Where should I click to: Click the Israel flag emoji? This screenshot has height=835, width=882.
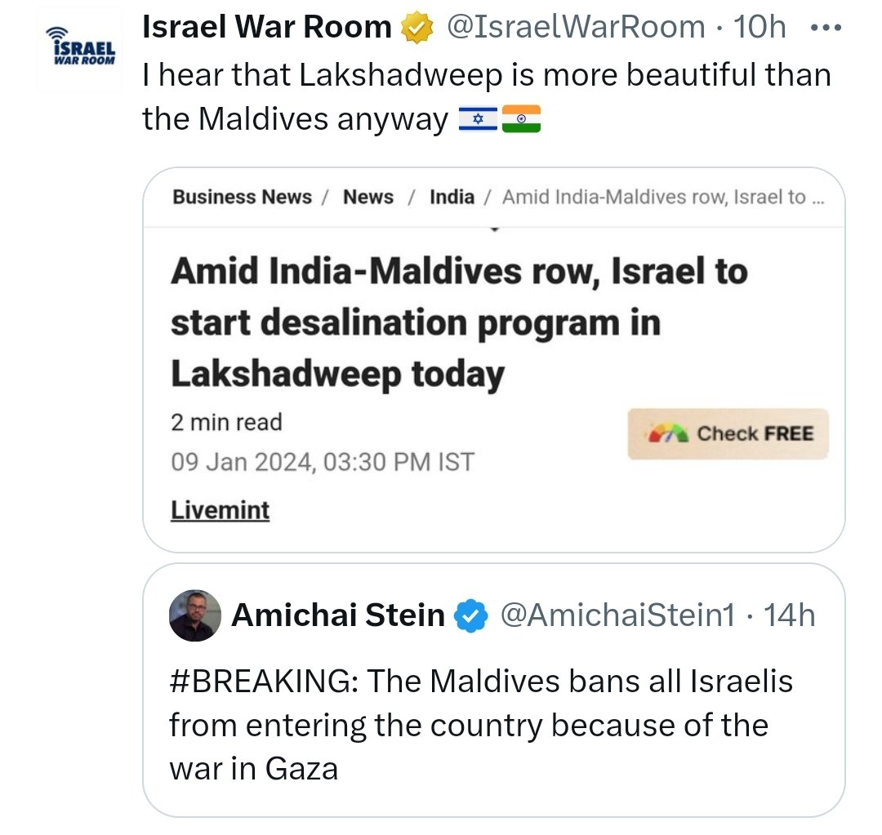coord(476,121)
